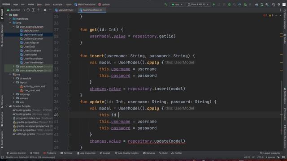Collapse the layout folder
The width and height of the screenshot is (287, 161).
pos(13,82)
